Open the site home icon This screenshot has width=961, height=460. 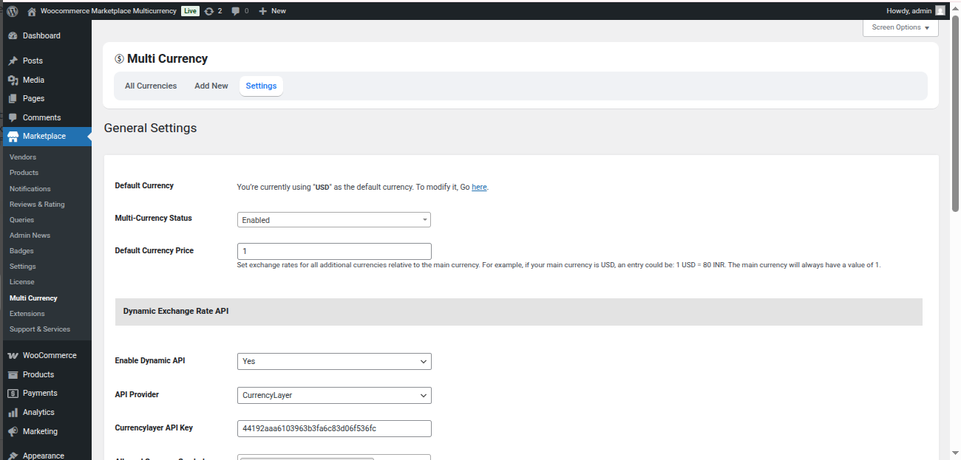coord(31,11)
